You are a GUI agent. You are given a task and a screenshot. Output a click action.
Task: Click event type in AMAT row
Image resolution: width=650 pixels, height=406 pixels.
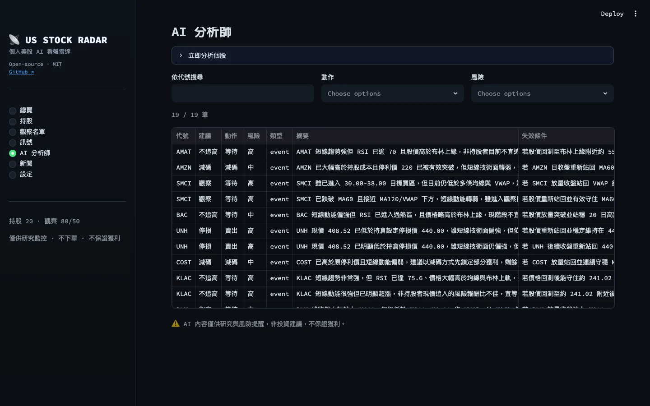[x=279, y=152]
